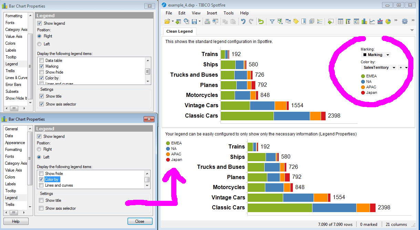Click the upper legend items list's vertical scrollbar
420x230 pixels.
pos(148,71)
